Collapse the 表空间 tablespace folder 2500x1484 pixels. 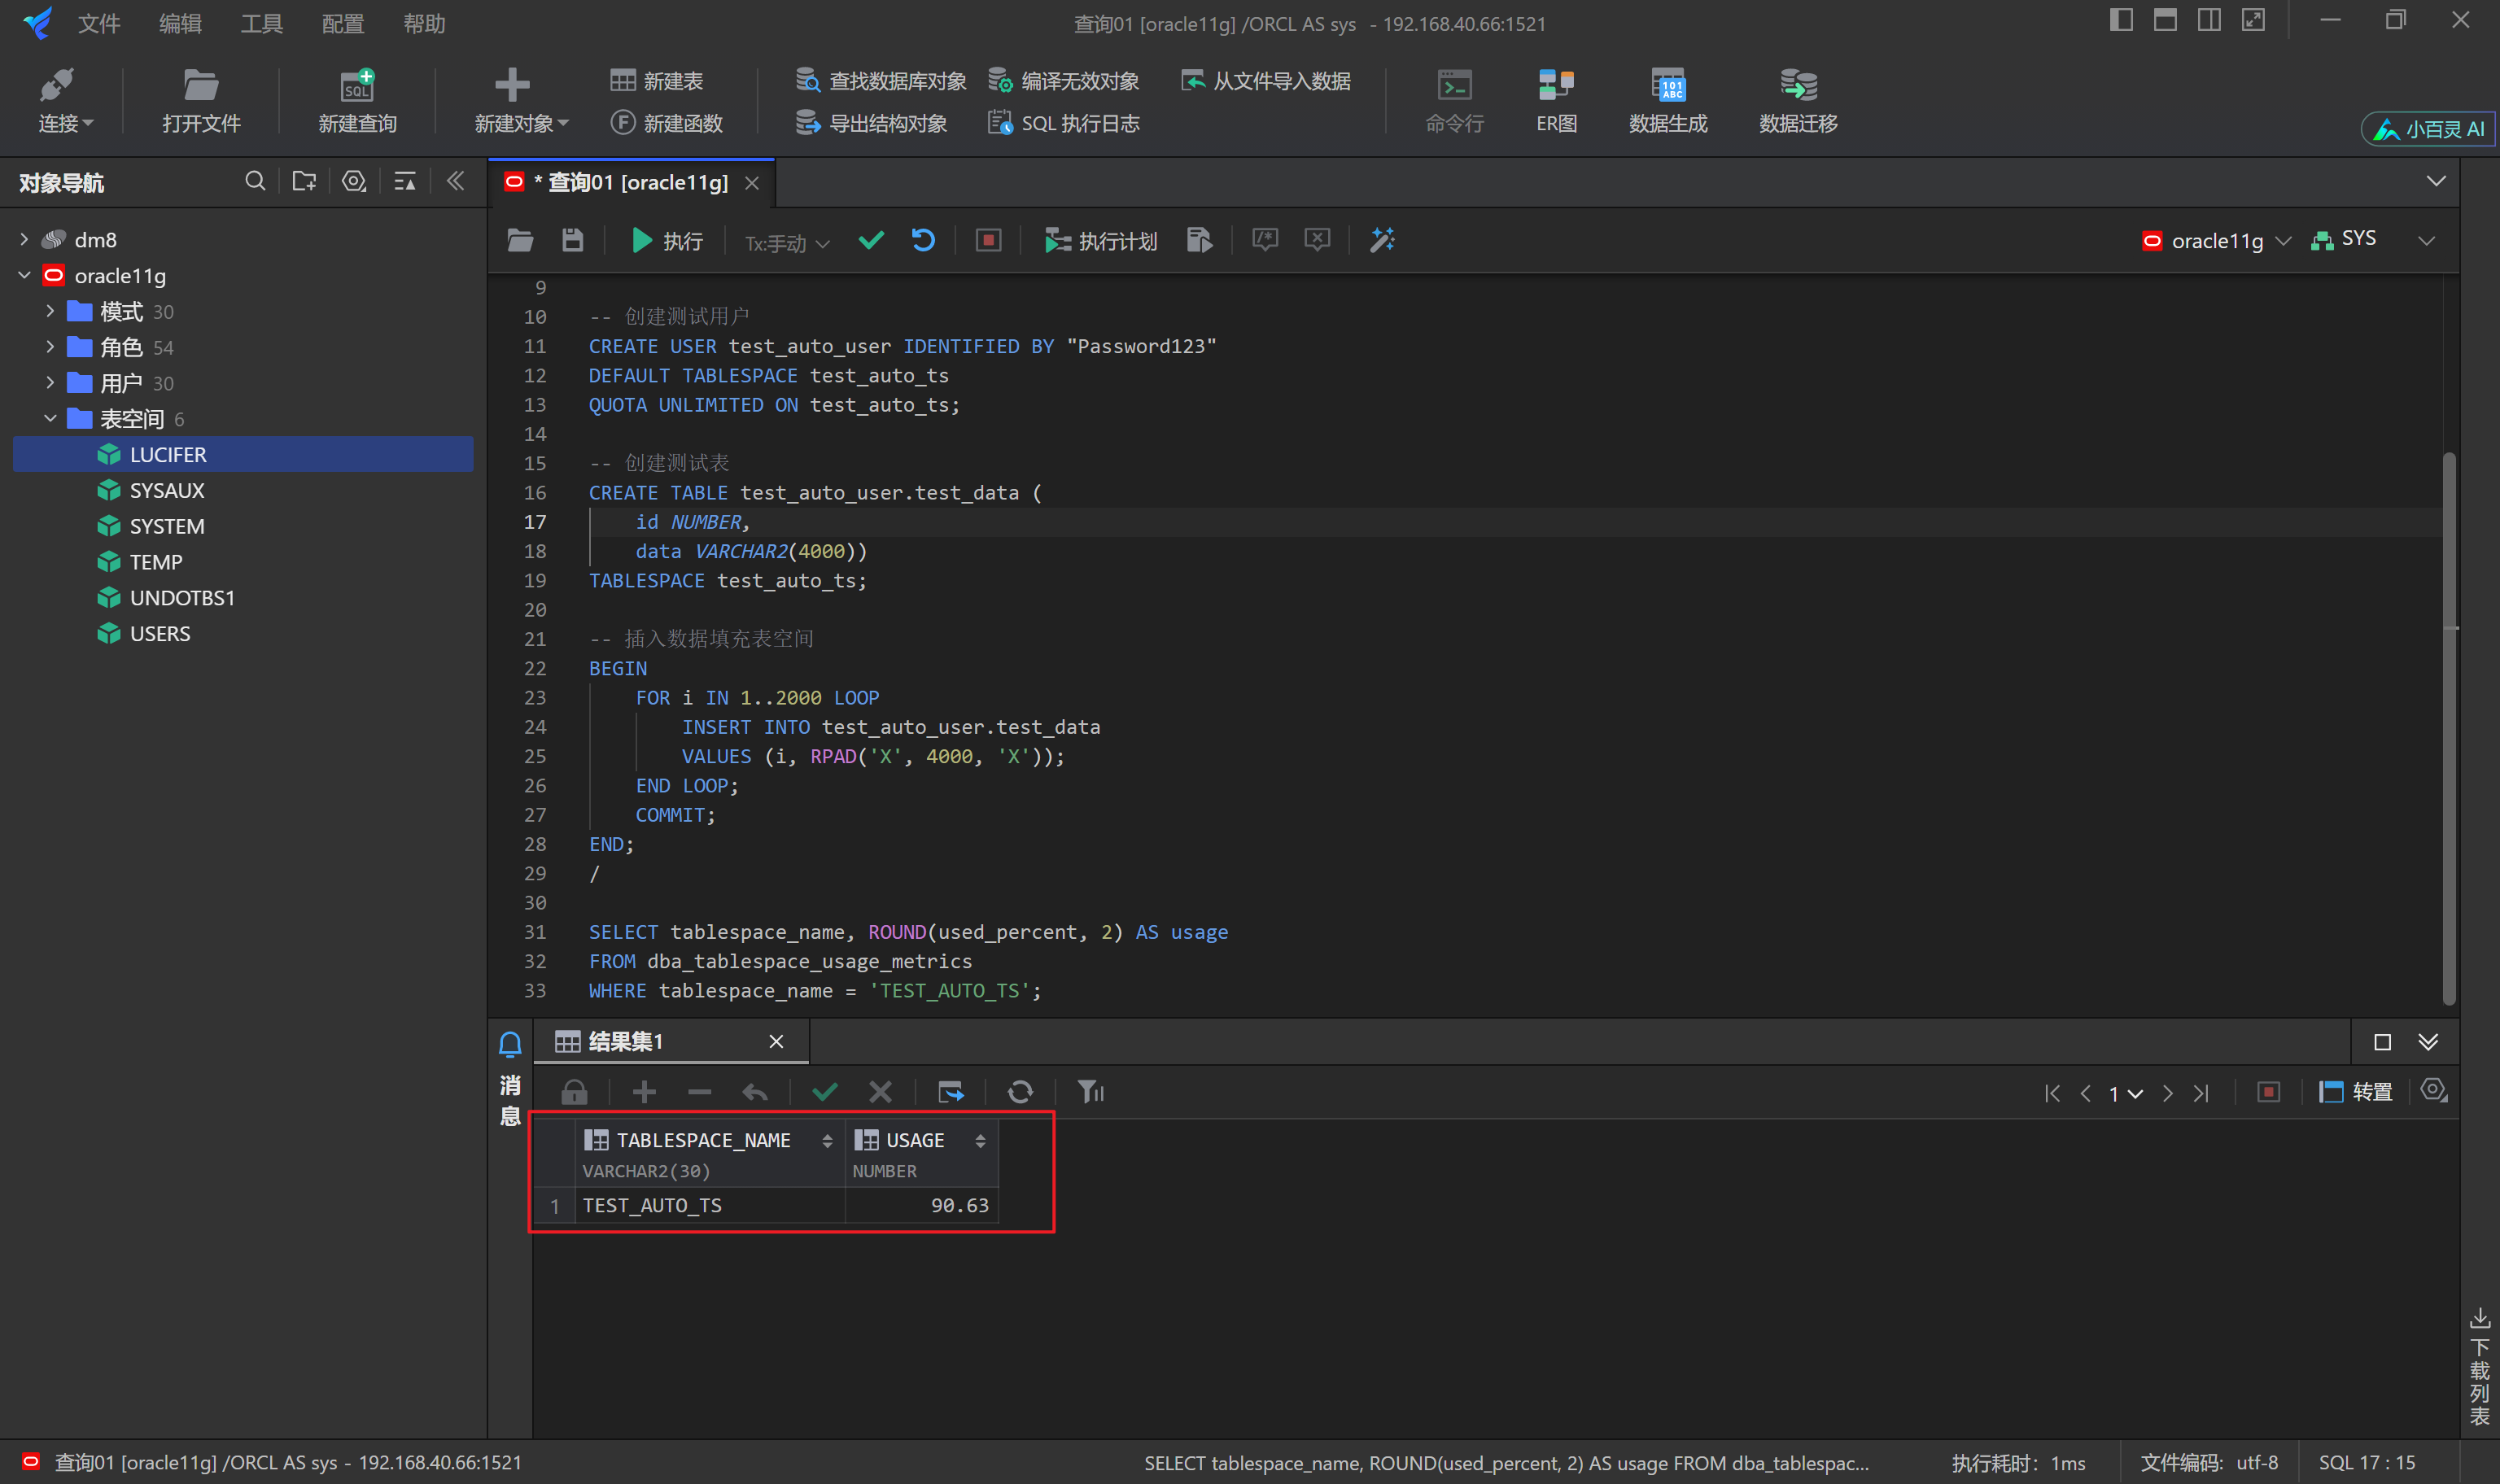point(50,419)
